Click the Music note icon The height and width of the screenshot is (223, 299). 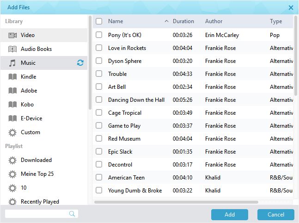point(12,63)
